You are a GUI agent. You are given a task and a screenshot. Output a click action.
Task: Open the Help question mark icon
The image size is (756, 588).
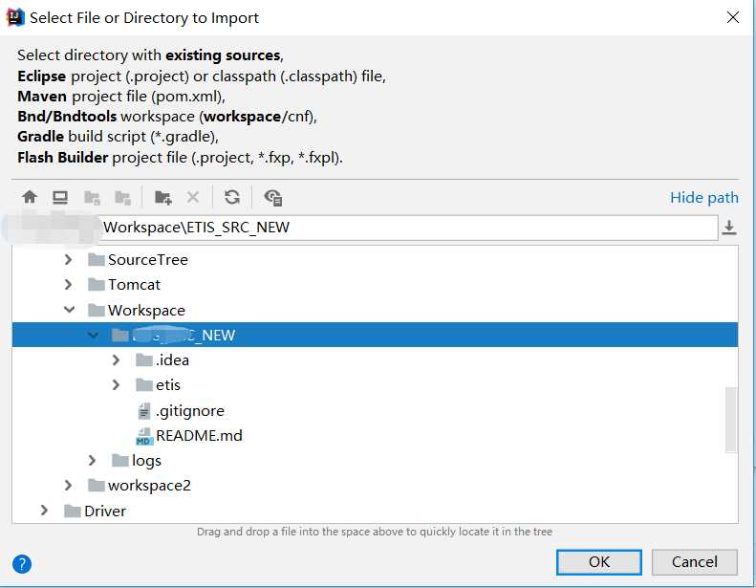click(22, 563)
